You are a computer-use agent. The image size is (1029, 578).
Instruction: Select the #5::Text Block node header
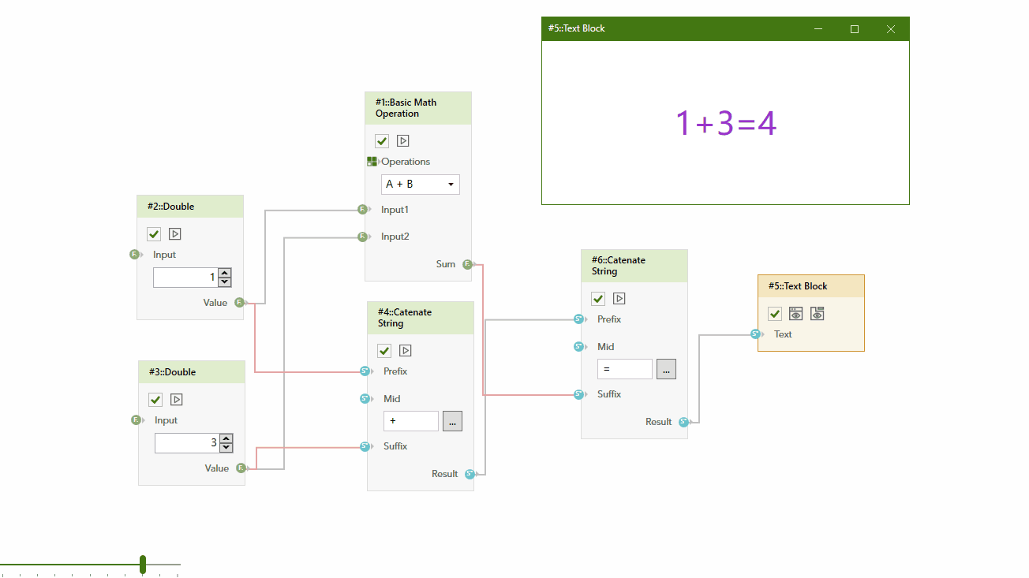[811, 286]
